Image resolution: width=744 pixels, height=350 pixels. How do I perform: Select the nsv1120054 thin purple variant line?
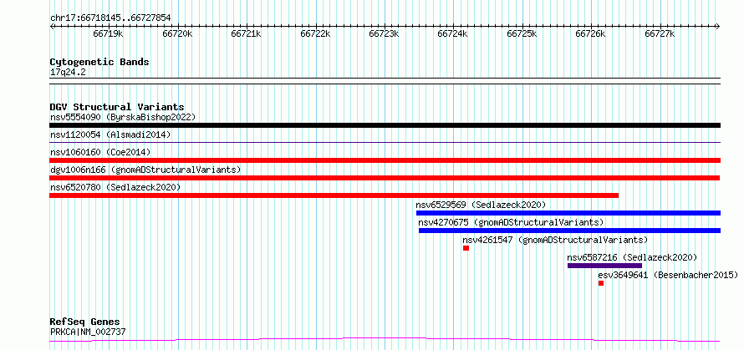pos(385,142)
